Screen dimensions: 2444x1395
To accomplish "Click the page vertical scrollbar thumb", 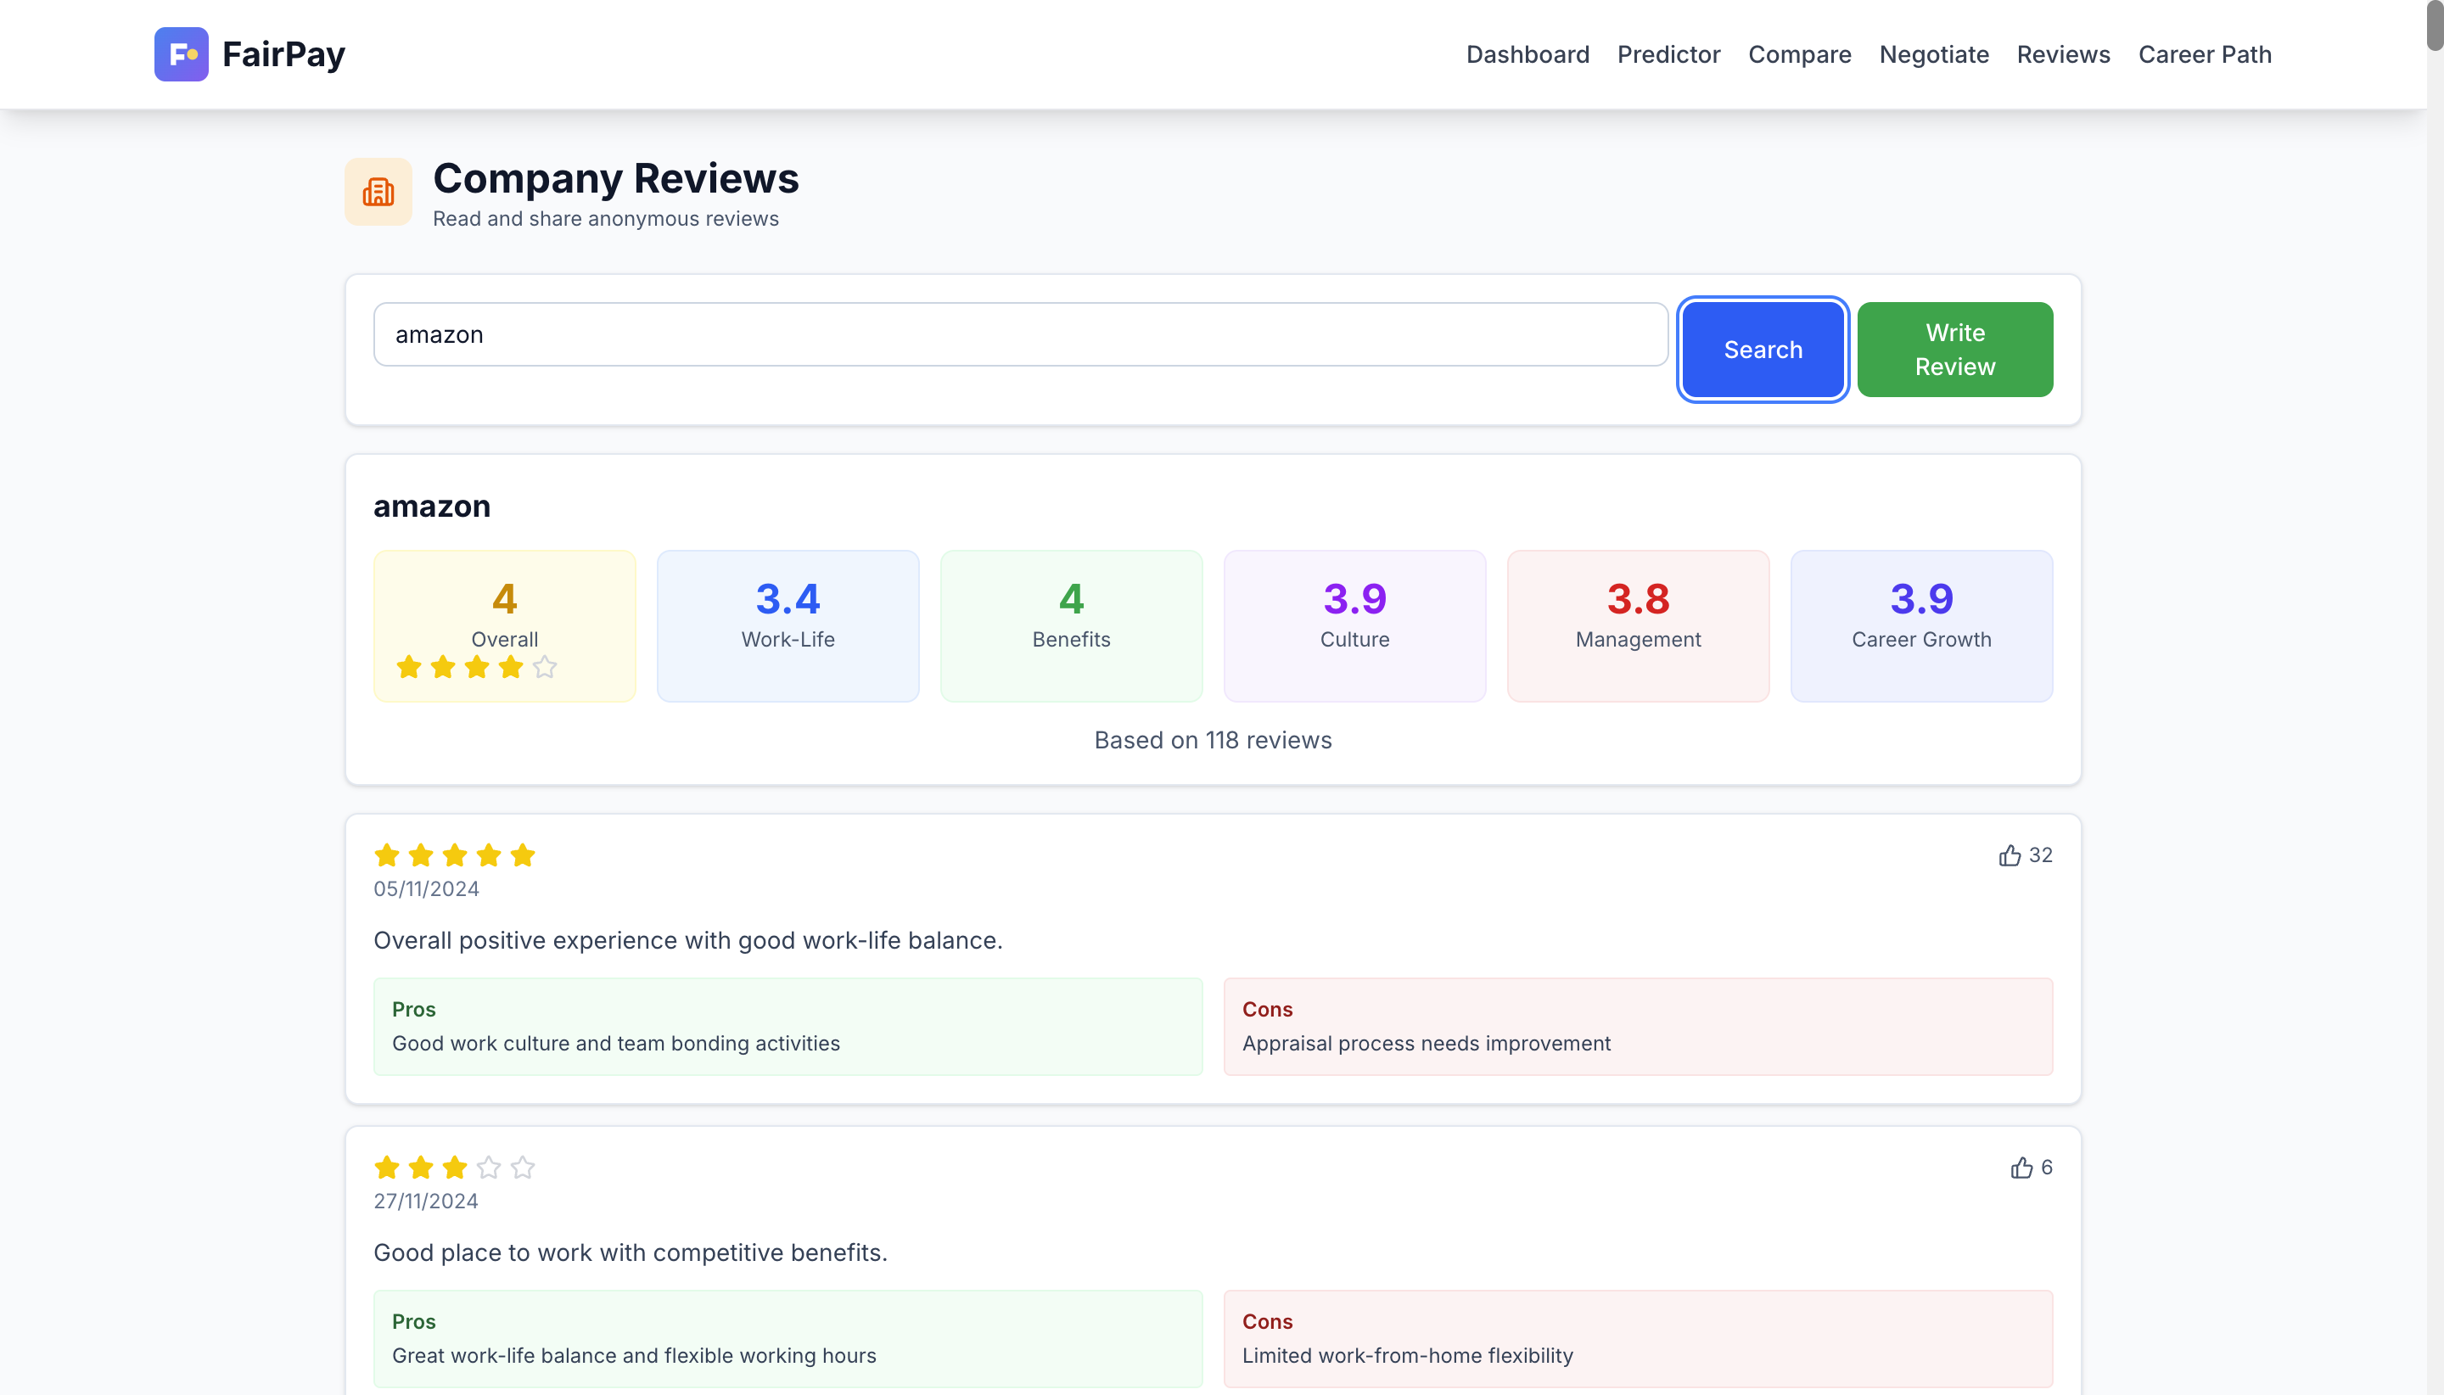I will point(2435,25).
